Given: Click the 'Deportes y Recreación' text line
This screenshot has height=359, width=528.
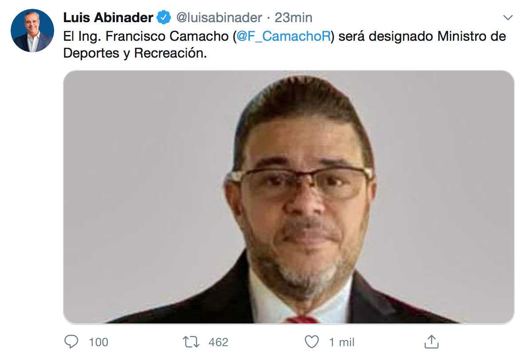Looking at the screenshot, I should [x=135, y=53].
